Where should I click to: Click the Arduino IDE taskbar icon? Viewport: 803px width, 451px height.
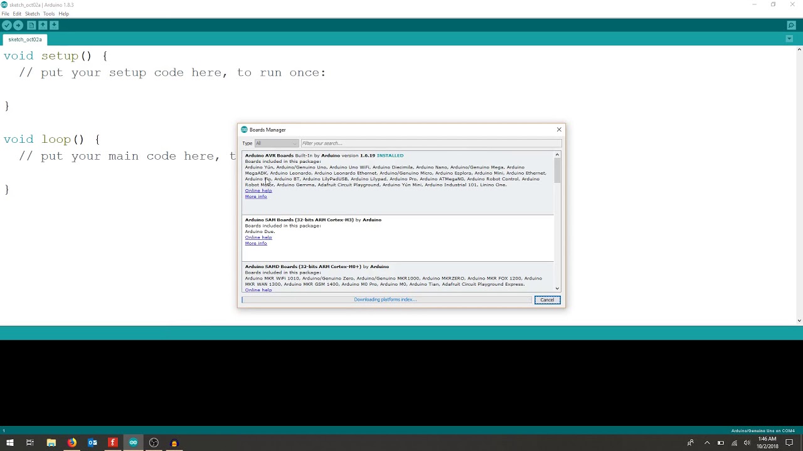[133, 443]
